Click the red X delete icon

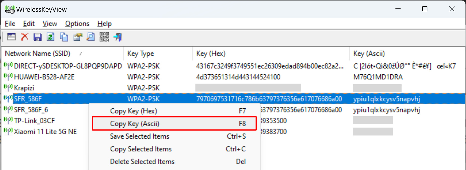coord(25,37)
